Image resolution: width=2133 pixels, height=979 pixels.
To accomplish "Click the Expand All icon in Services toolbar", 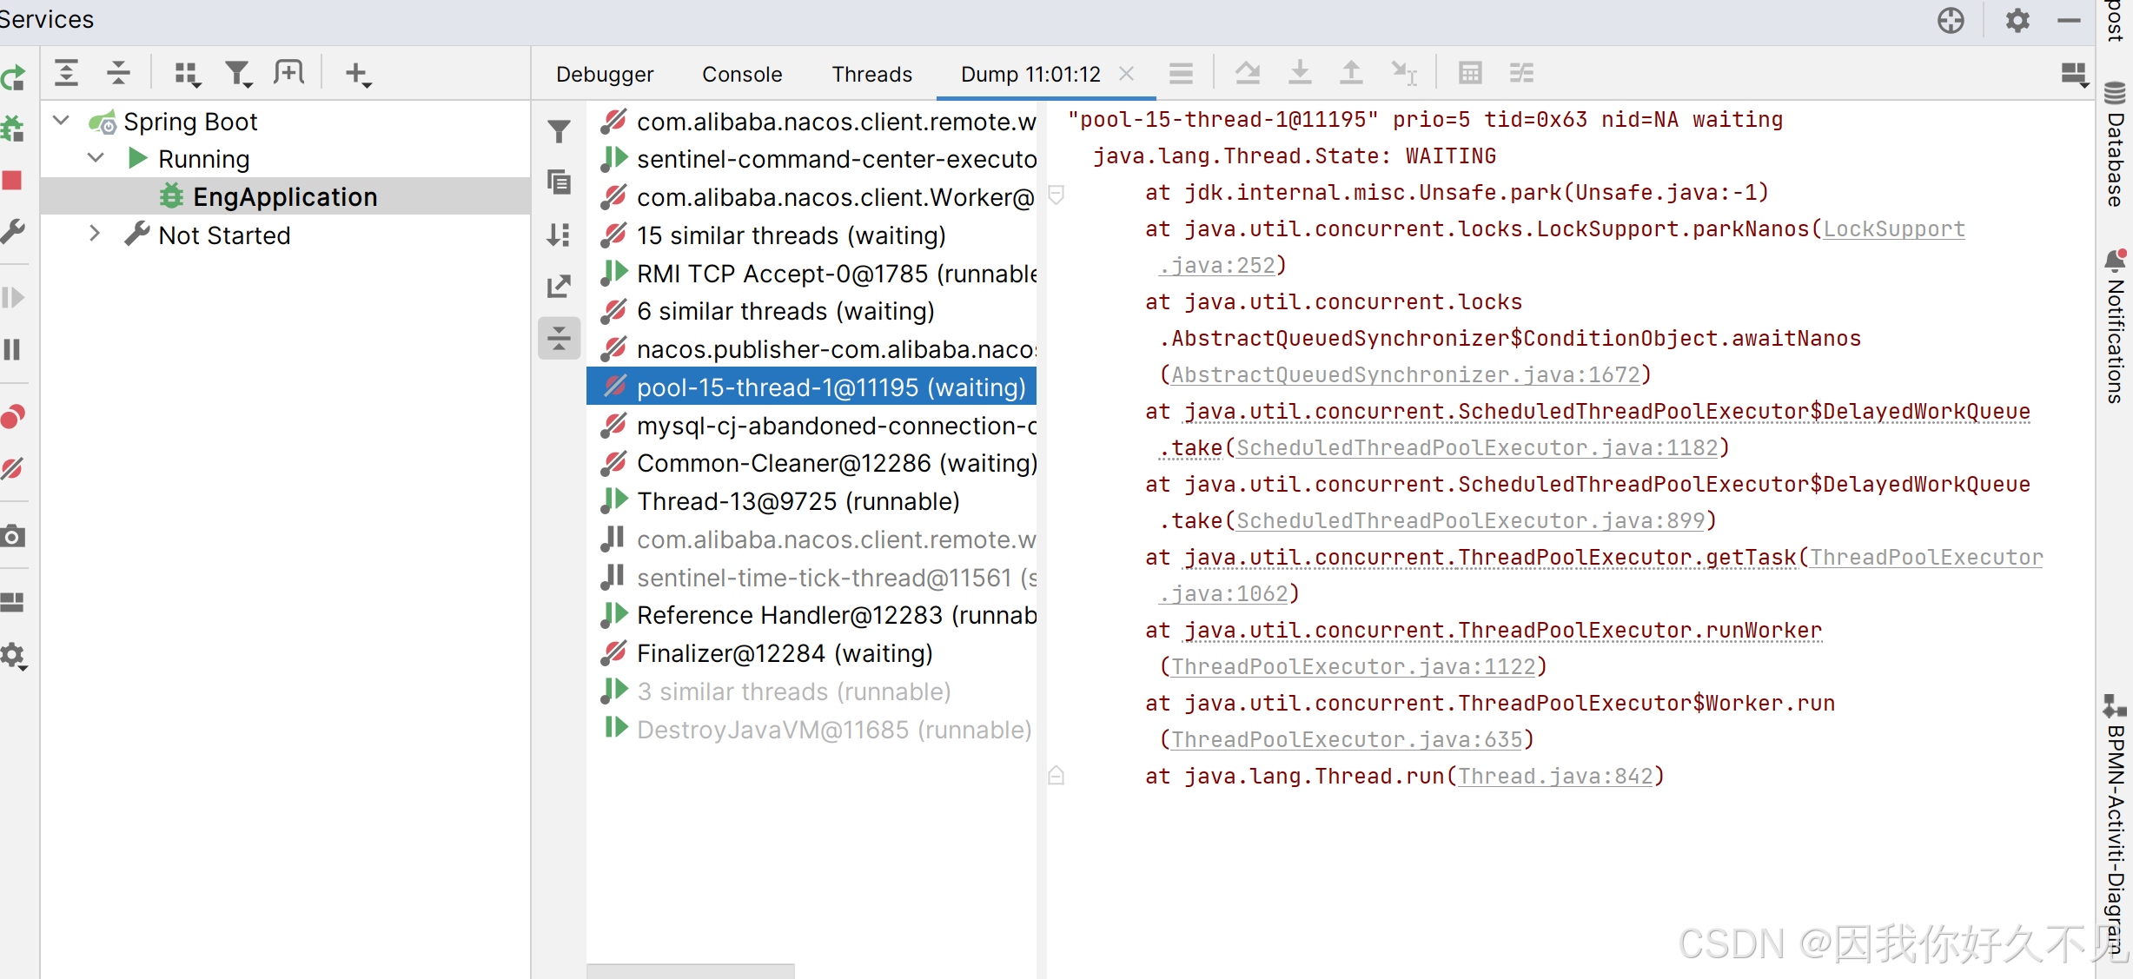I will tap(66, 73).
